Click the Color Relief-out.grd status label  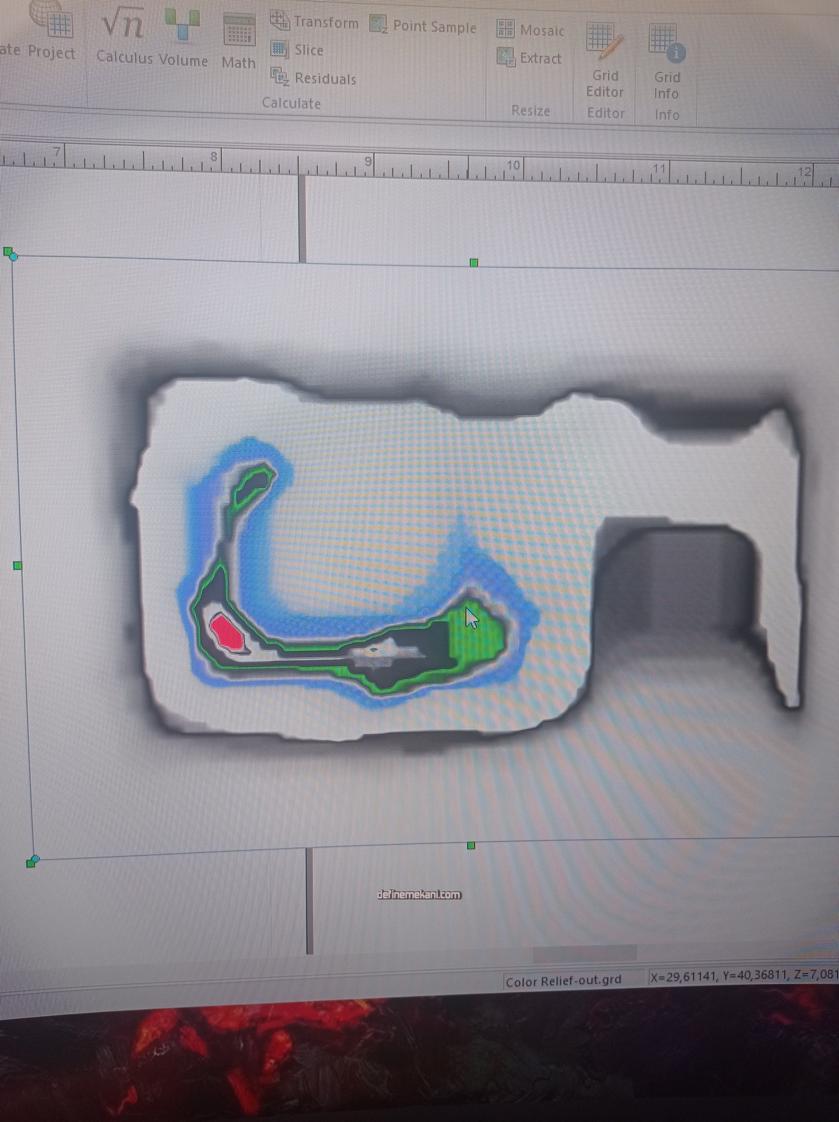point(563,981)
